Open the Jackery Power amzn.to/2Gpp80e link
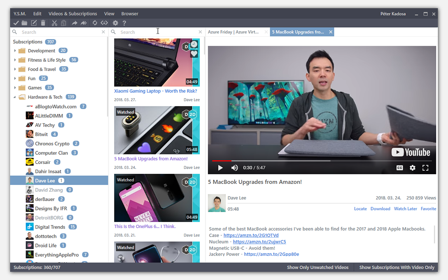This screenshot has width=448, height=280. tap(271, 254)
